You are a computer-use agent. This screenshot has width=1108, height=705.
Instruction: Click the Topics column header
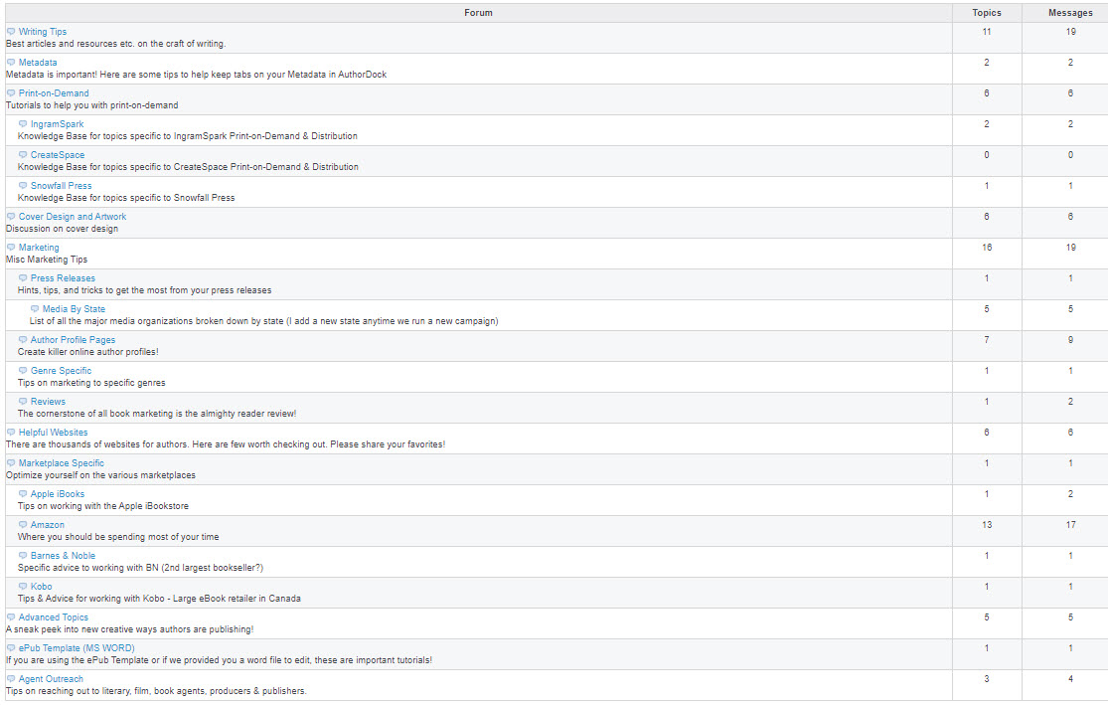coord(987,13)
